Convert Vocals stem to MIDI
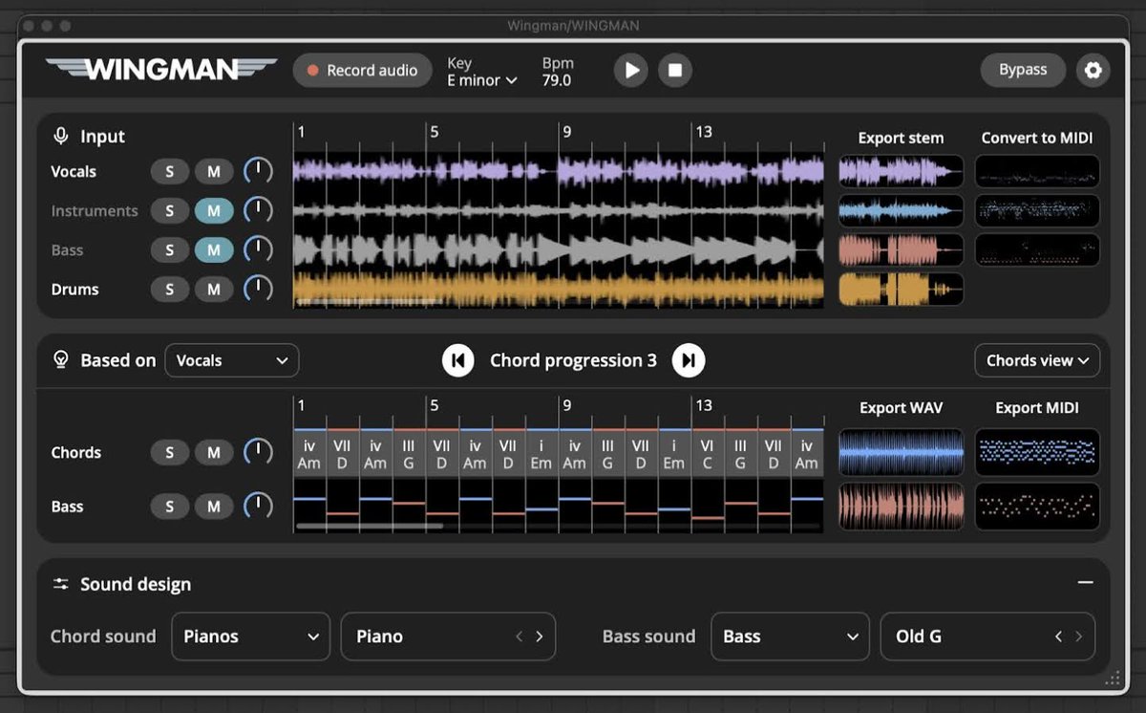The width and height of the screenshot is (1146, 713). pyautogui.click(x=1037, y=172)
